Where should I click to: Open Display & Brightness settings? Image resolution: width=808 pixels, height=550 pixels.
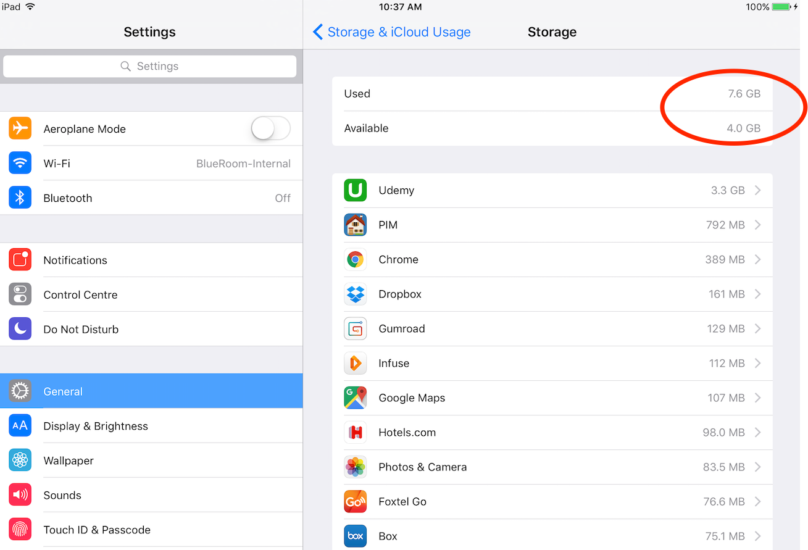coord(151,425)
